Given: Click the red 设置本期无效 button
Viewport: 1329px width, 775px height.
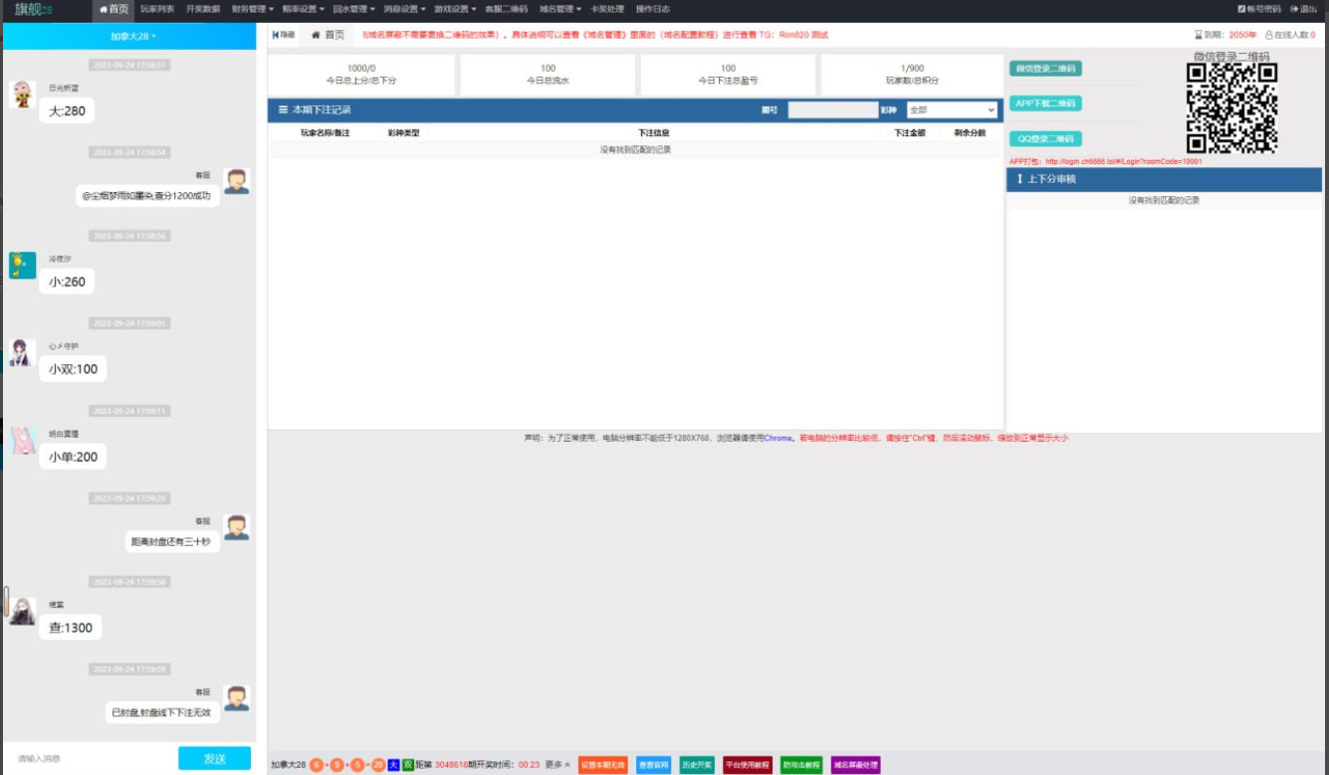Looking at the screenshot, I should tap(602, 765).
